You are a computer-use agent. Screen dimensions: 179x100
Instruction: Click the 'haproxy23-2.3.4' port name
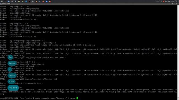click(19, 24)
